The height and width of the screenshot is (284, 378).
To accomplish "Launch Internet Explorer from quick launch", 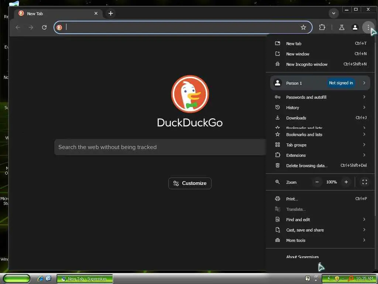I will click(x=41, y=279).
